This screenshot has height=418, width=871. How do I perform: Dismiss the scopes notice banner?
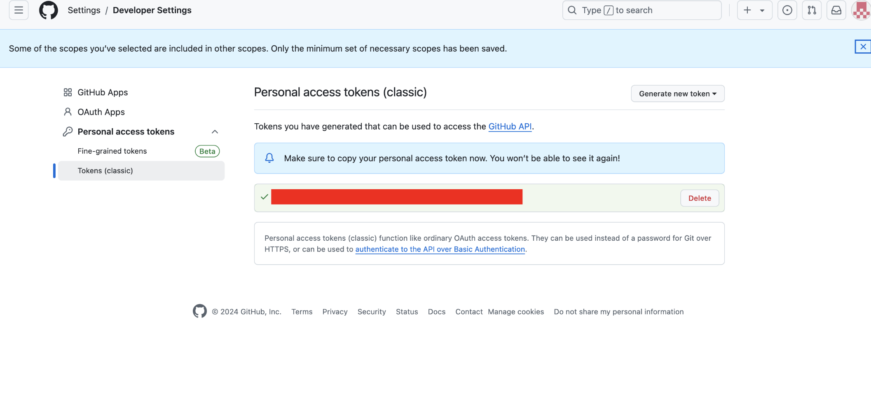pos(863,47)
